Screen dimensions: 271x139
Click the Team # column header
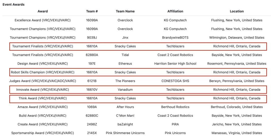point(92,11)
